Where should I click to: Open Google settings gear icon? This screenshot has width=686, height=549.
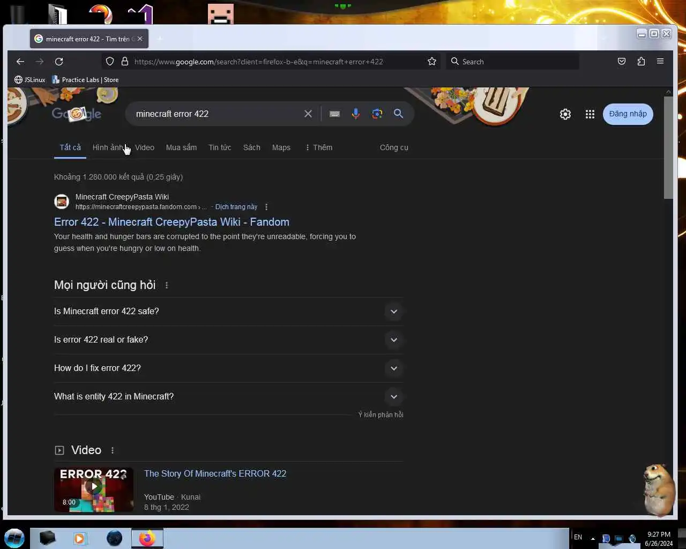[x=565, y=114]
